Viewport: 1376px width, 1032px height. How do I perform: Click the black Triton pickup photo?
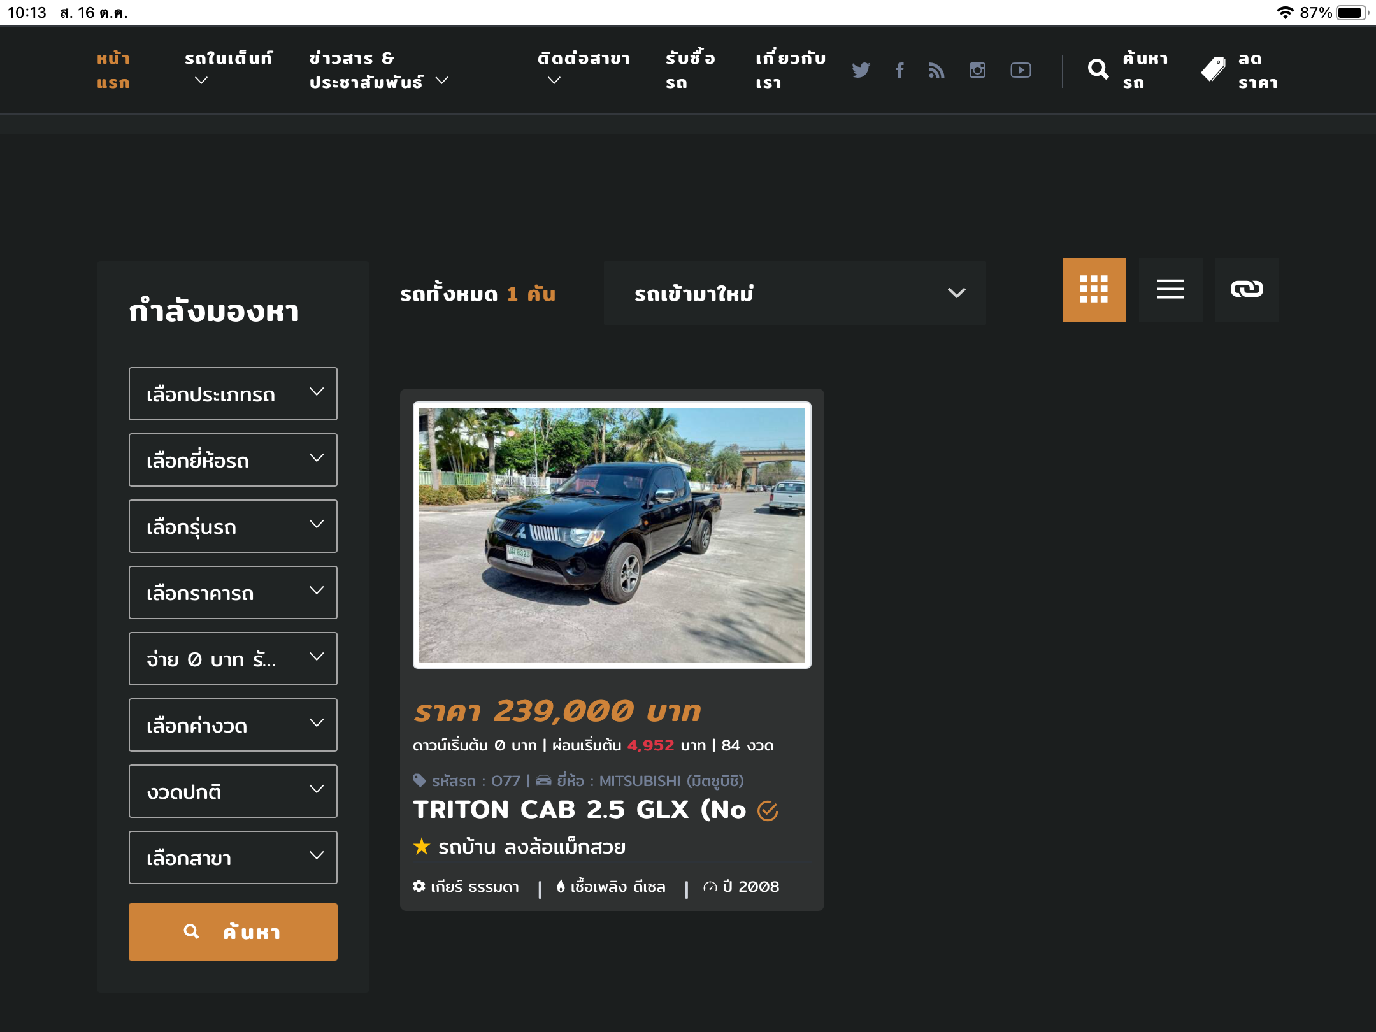pyautogui.click(x=612, y=535)
